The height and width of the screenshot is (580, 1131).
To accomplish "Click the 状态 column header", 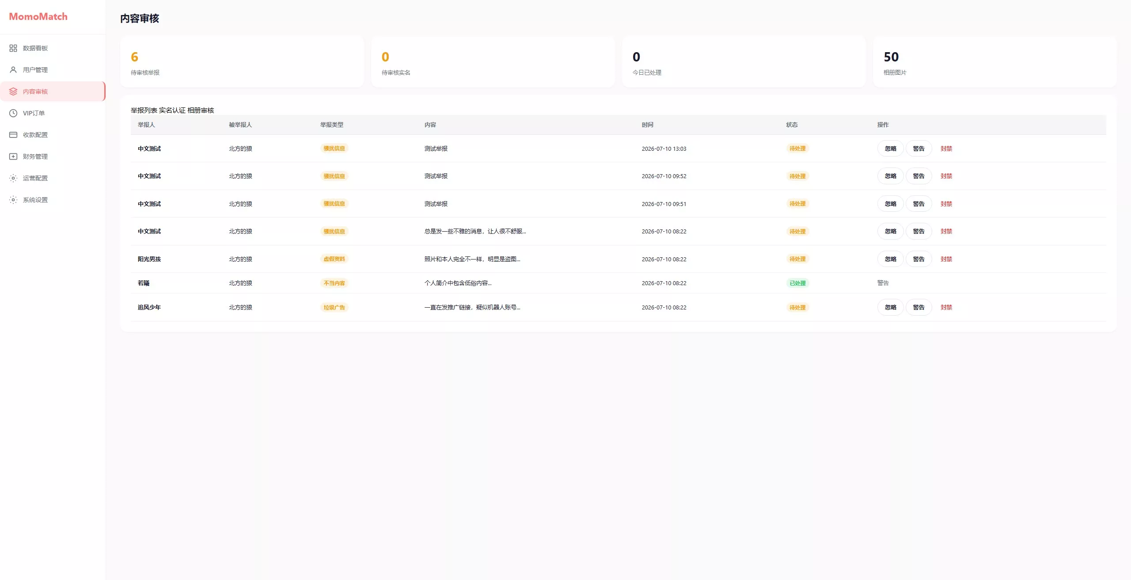I will (x=792, y=125).
